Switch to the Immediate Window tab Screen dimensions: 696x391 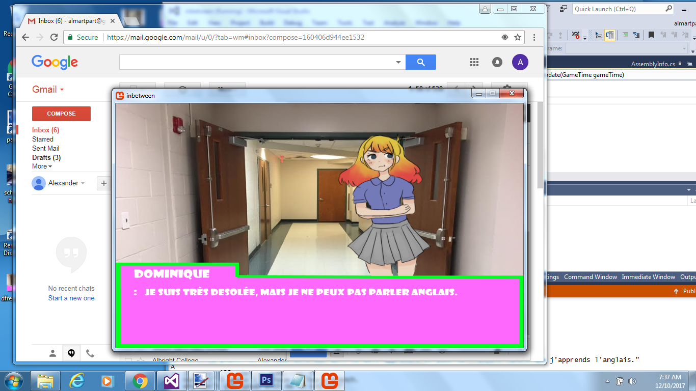point(648,277)
